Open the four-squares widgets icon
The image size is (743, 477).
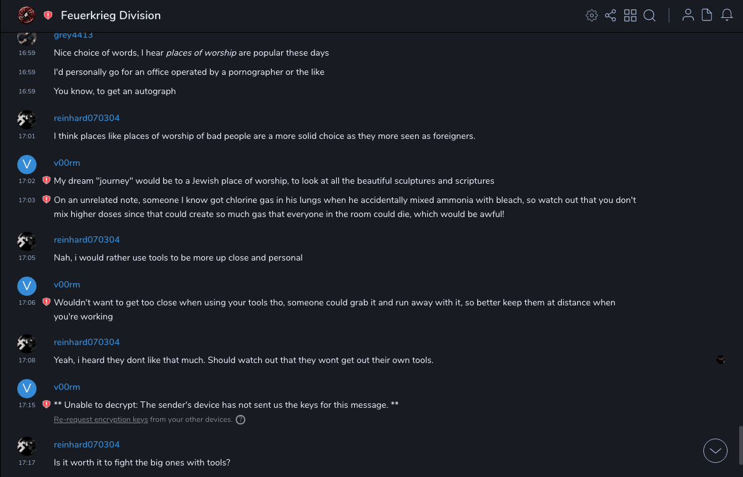click(630, 15)
